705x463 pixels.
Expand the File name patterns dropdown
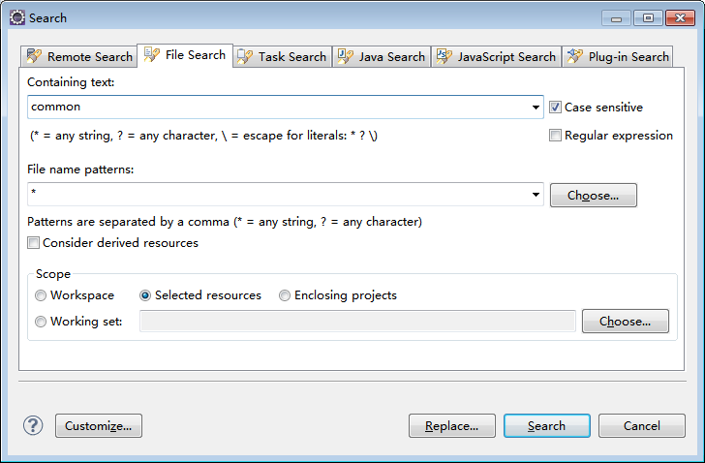coord(536,195)
